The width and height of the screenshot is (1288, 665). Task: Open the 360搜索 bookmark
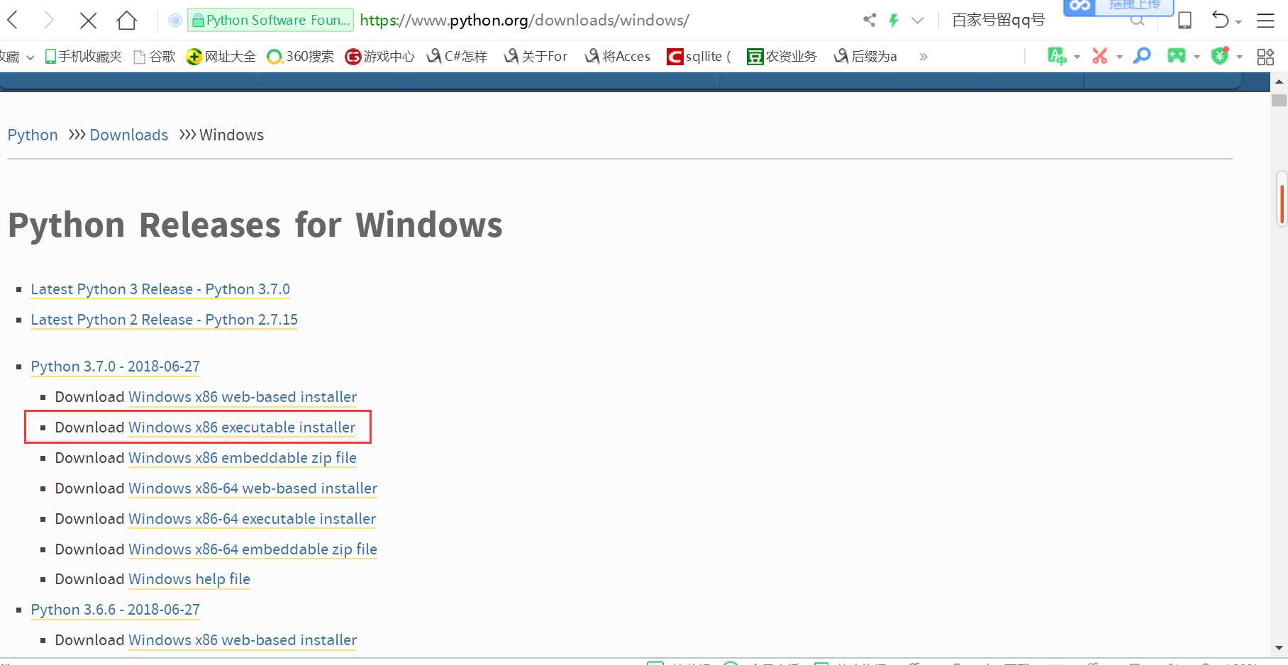pyautogui.click(x=301, y=56)
